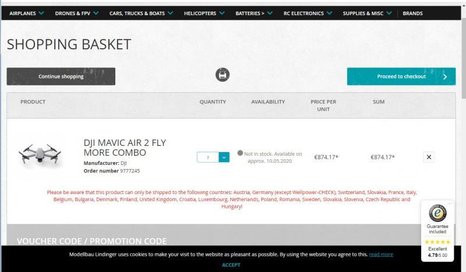Print the shopping basket via printer icon
Image resolution: width=466 pixels, height=272 pixels.
[x=223, y=75]
